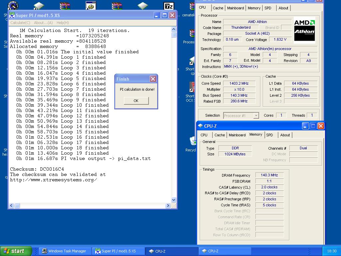Click the Core Speed value 1403.2 MHz

tap(239, 83)
